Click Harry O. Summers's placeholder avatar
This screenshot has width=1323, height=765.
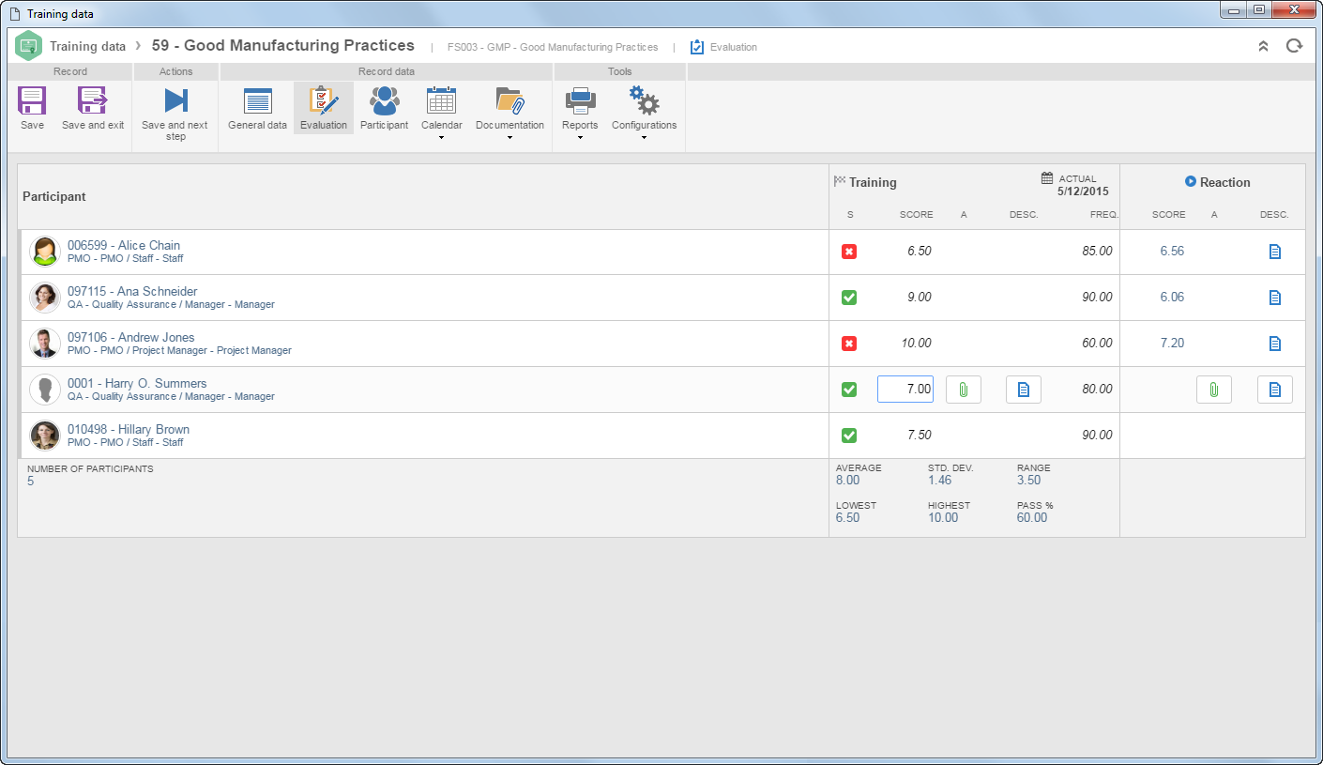coord(45,390)
